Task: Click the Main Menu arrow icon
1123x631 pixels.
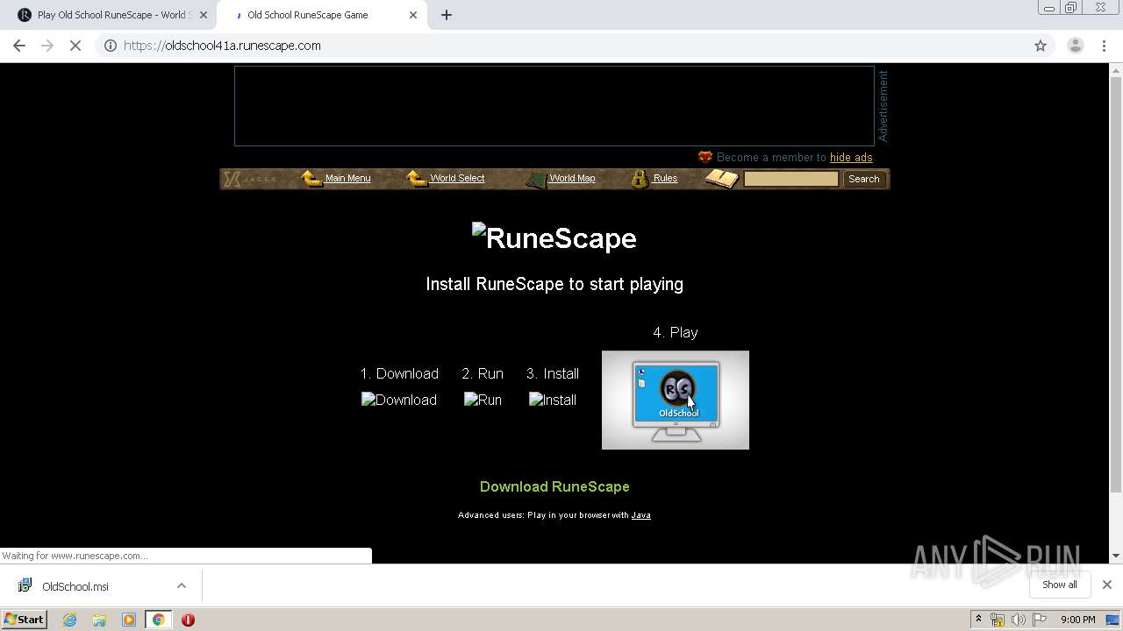Action: pyautogui.click(x=311, y=179)
